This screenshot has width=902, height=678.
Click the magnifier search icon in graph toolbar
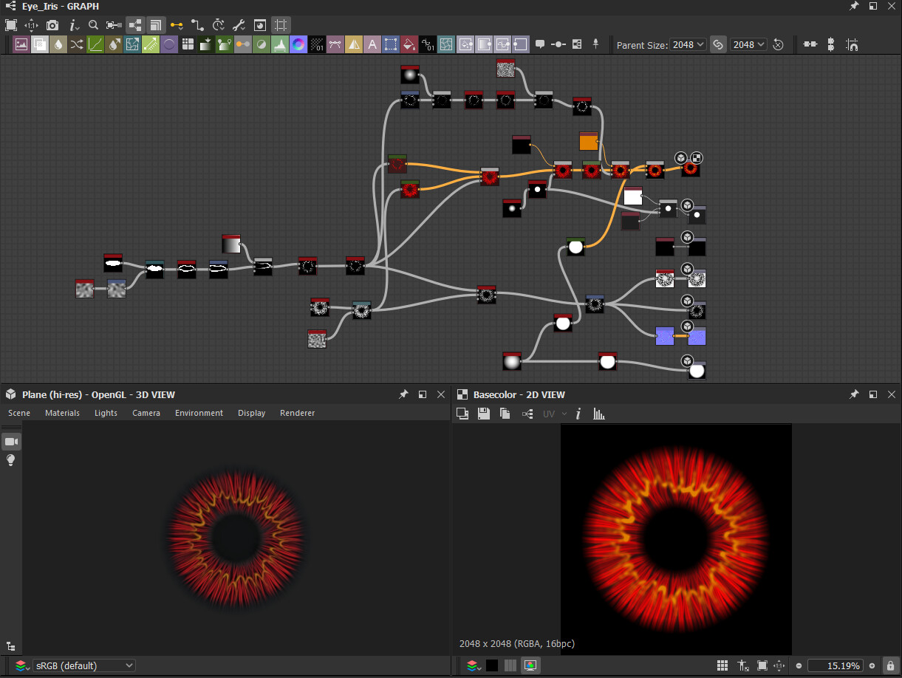tap(94, 25)
